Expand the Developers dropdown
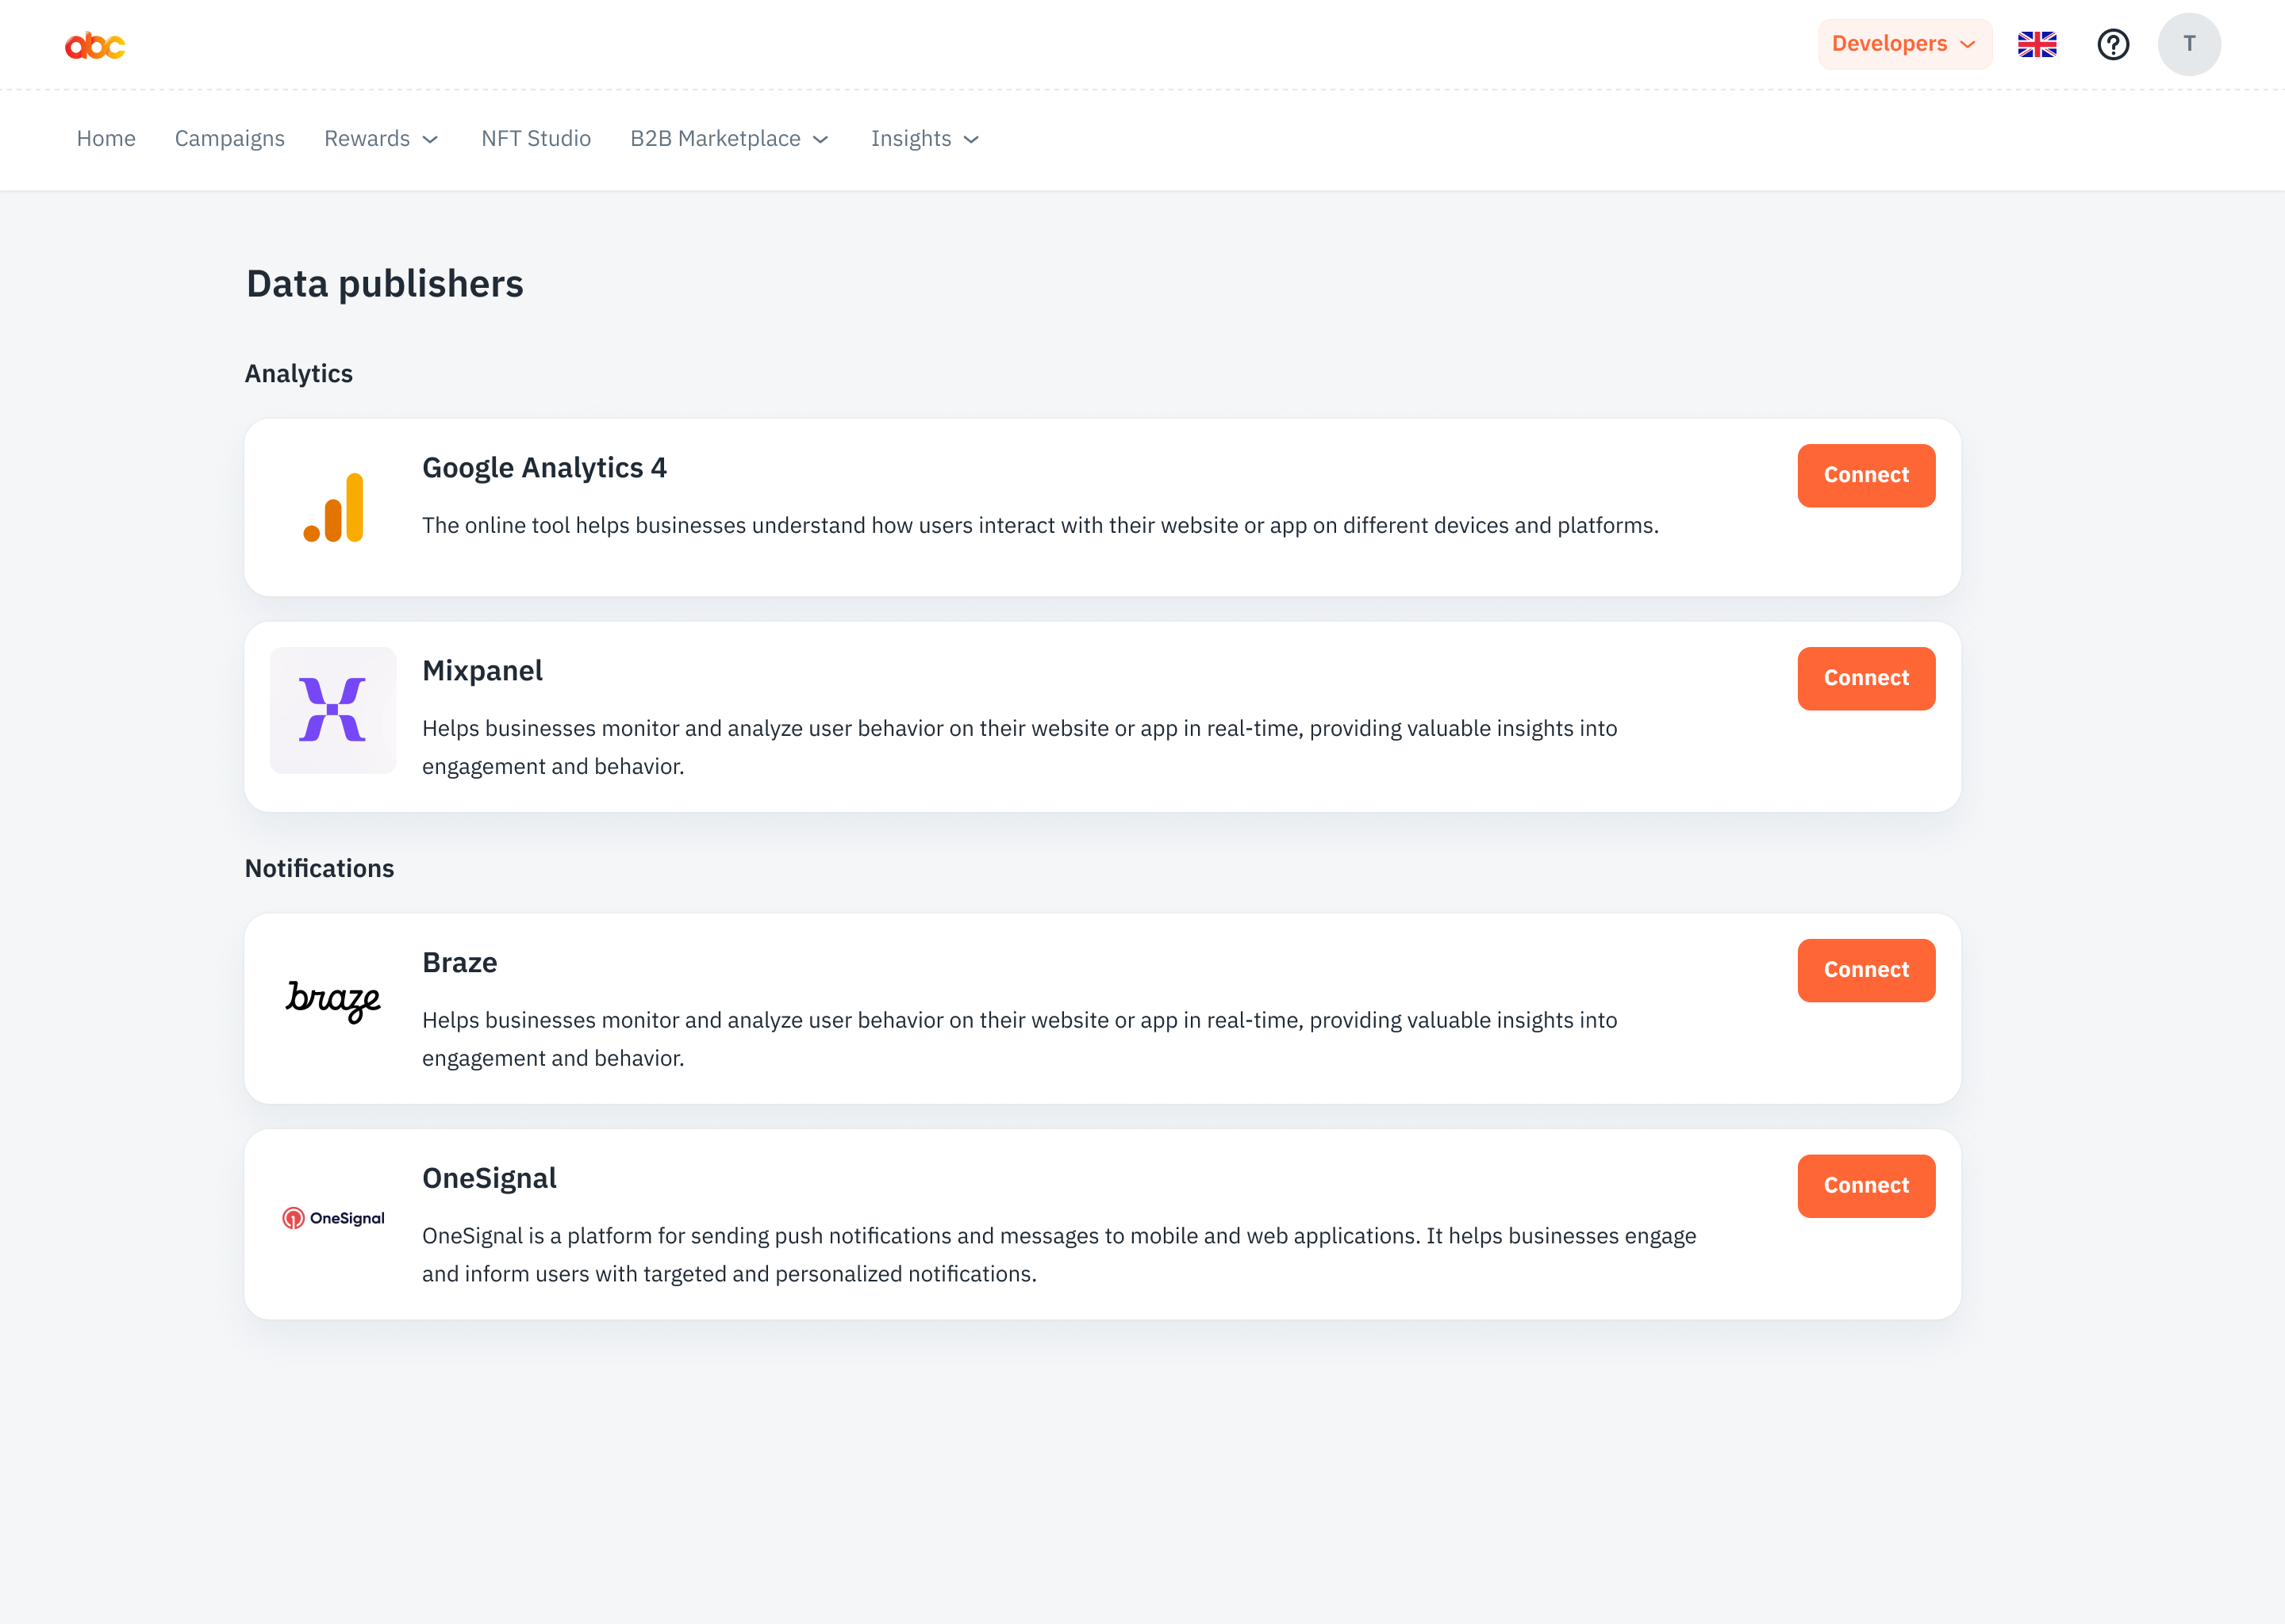This screenshot has width=2285, height=1624. [x=1903, y=44]
